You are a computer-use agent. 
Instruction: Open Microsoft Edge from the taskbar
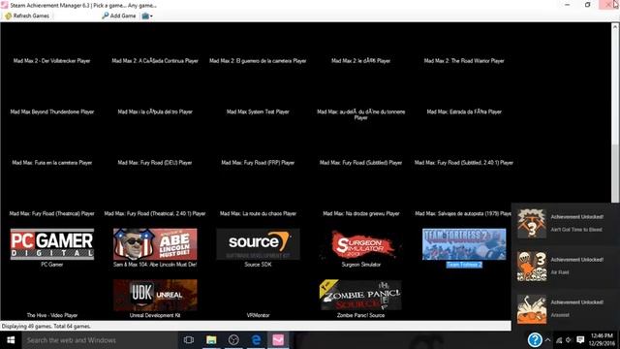(256, 340)
